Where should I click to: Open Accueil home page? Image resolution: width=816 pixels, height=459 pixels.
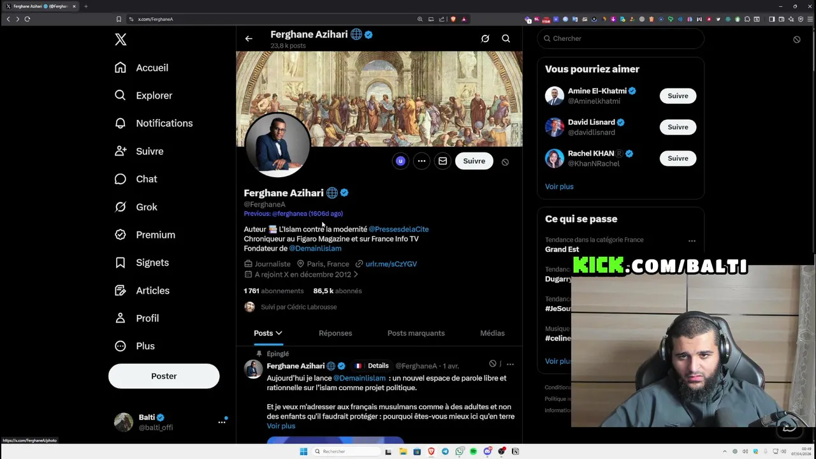click(142, 68)
